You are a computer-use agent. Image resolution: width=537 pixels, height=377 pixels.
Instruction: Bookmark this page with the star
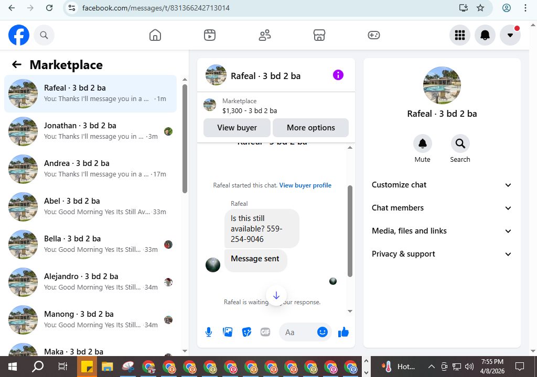pos(480,8)
